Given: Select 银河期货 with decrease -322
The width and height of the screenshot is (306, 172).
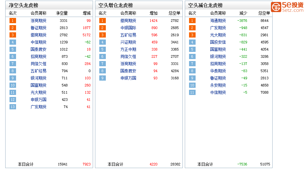Looking at the screenshot, I should 218,56.
